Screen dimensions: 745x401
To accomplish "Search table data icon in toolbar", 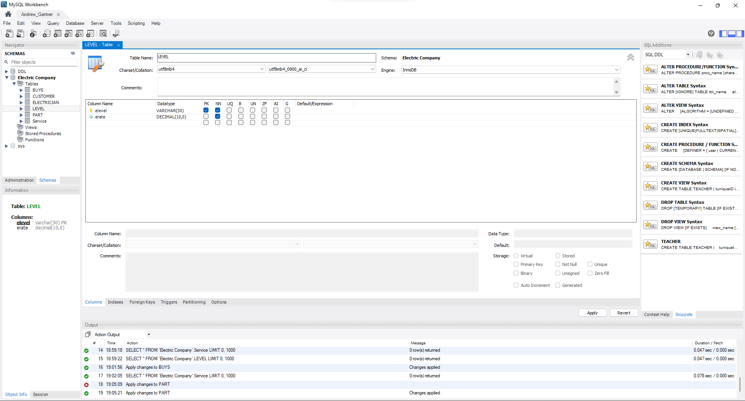I will pyautogui.click(x=103, y=34).
